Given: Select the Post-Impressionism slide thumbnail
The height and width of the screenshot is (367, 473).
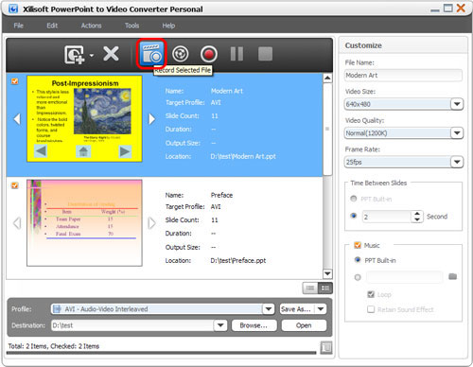Looking at the screenshot, I should coord(84,118).
